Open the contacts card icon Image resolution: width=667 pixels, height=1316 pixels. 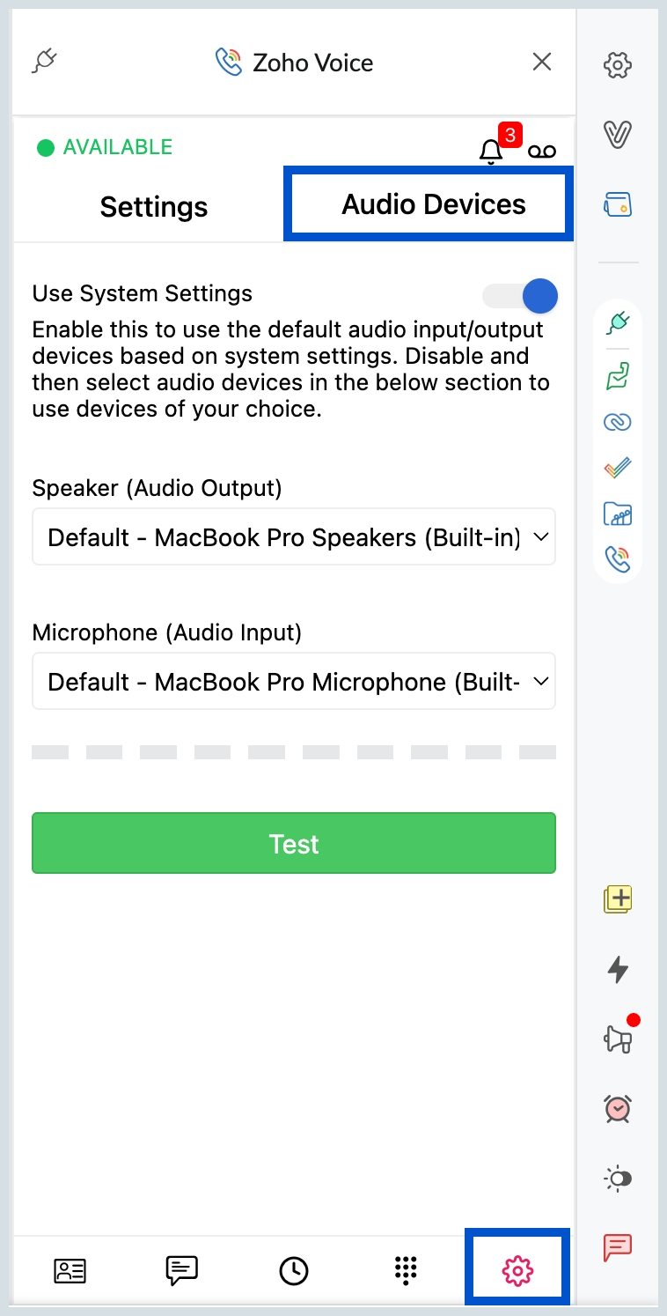(70, 1270)
